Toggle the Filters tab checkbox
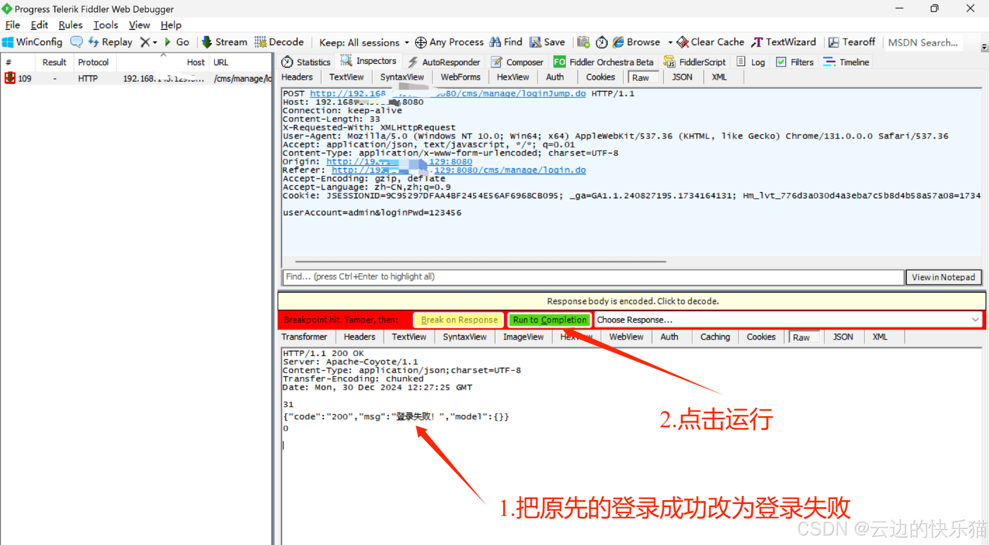The height and width of the screenshot is (545, 989). [781, 62]
